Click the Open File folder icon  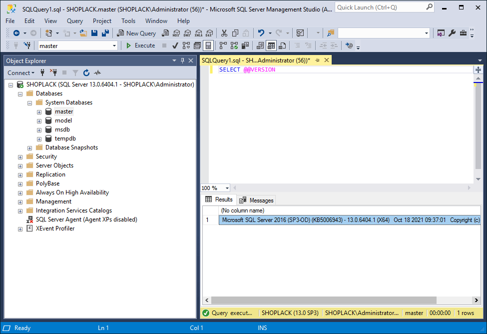pos(83,33)
